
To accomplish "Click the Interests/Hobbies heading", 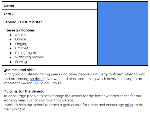I will click(19, 30).
